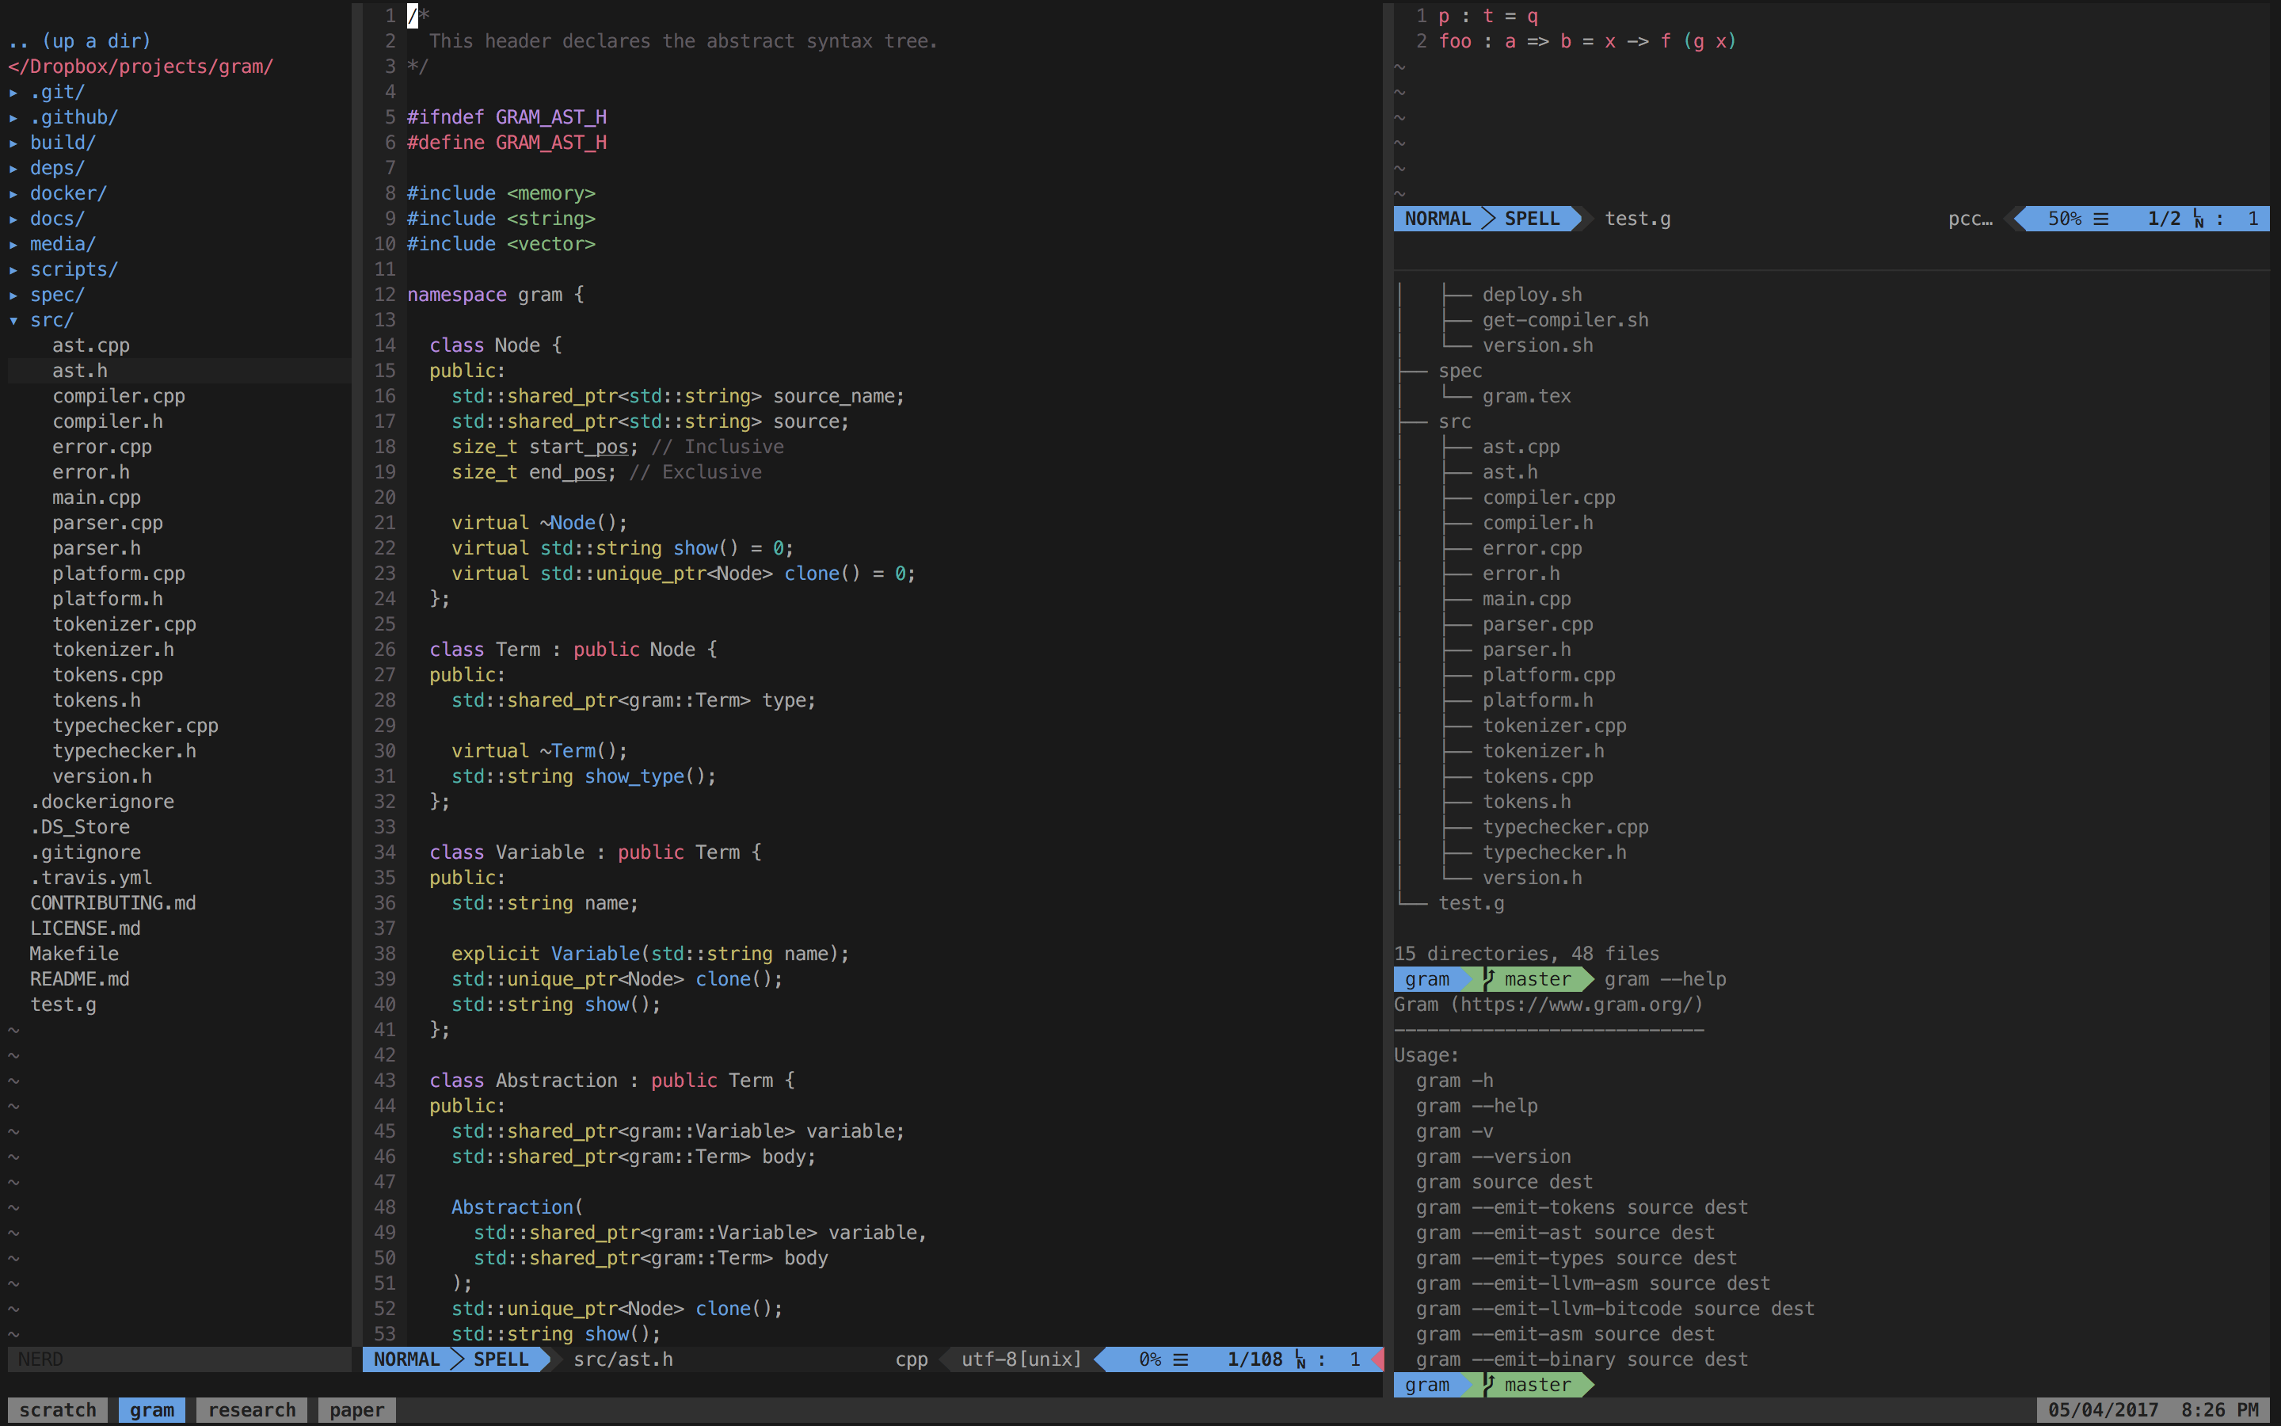The height and width of the screenshot is (1426, 2281).
Task: Open .gitignore in the file tree
Action: coord(85,853)
